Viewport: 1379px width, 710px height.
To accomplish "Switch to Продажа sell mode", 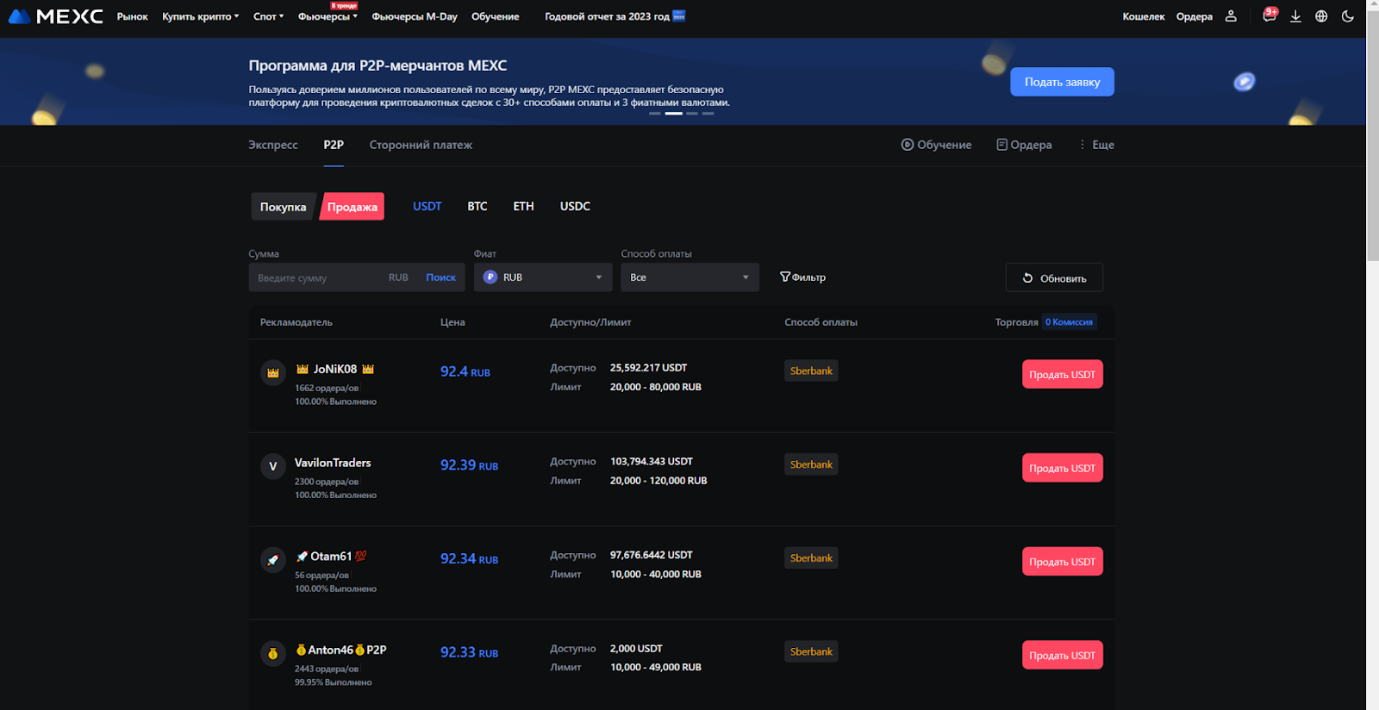I will [x=352, y=207].
